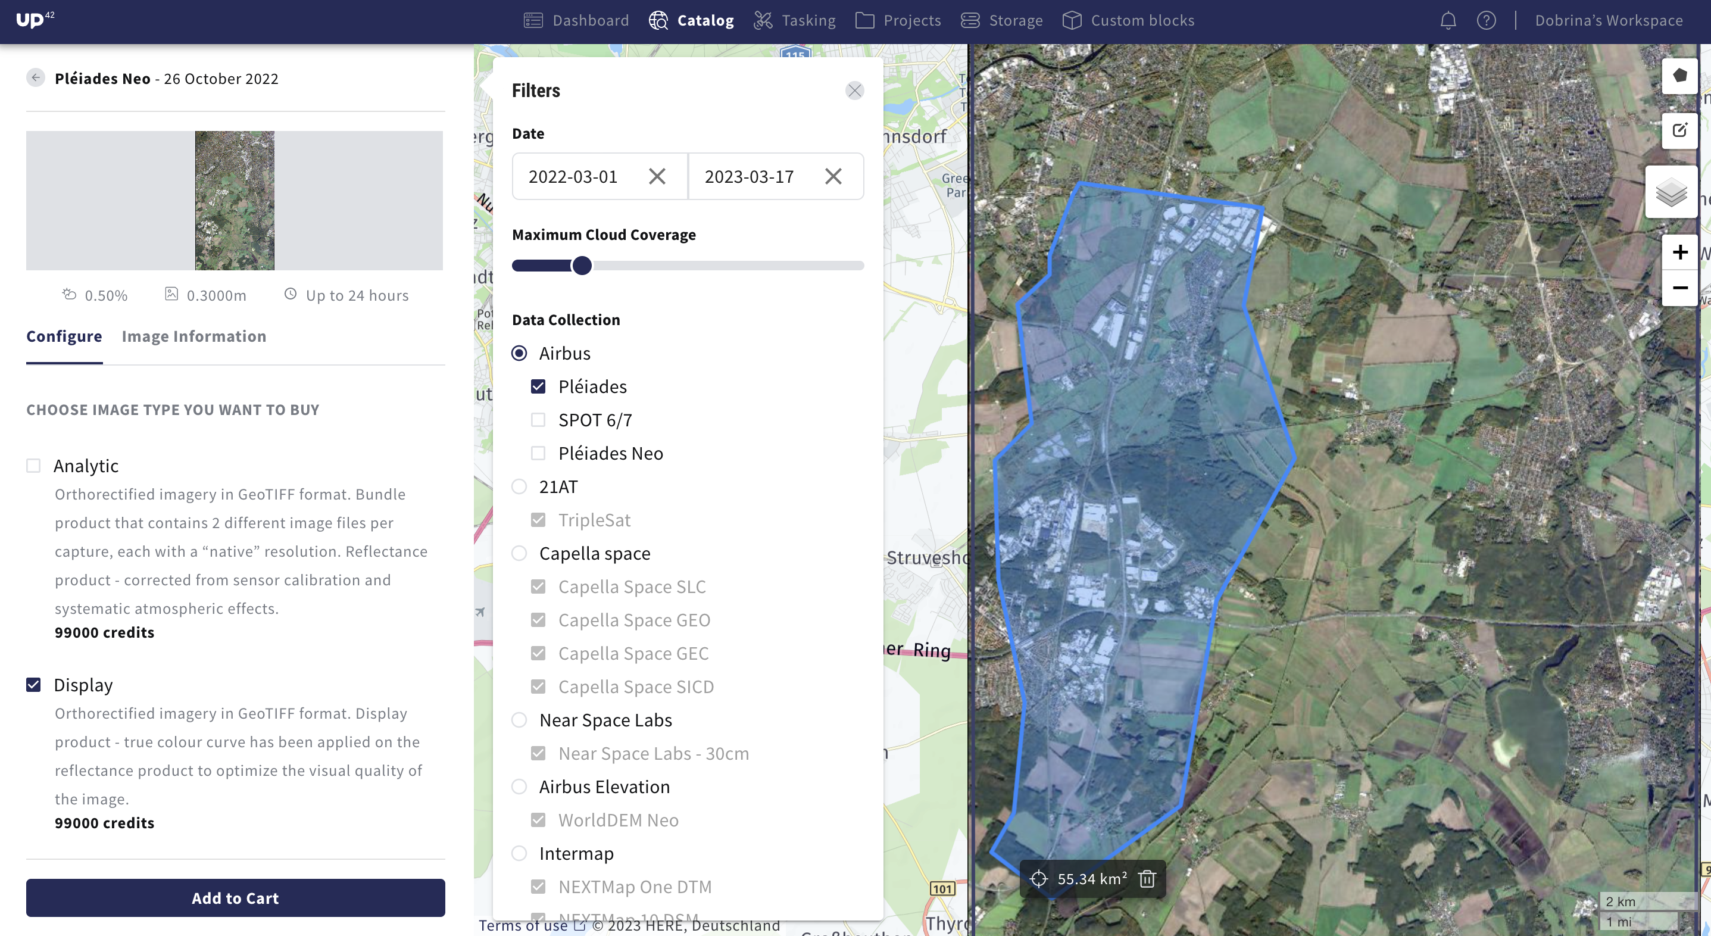Click the clock icon beside Up to 24 hours
The height and width of the screenshot is (936, 1711).
coord(291,294)
